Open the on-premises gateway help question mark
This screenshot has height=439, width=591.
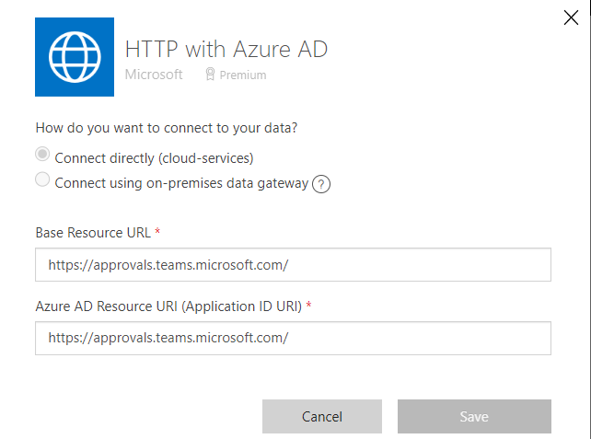tap(321, 184)
